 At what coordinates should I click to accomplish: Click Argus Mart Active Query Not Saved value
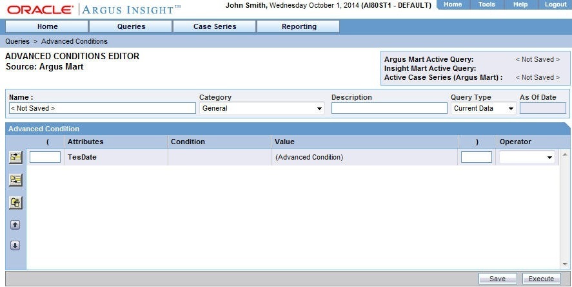pyautogui.click(x=537, y=59)
